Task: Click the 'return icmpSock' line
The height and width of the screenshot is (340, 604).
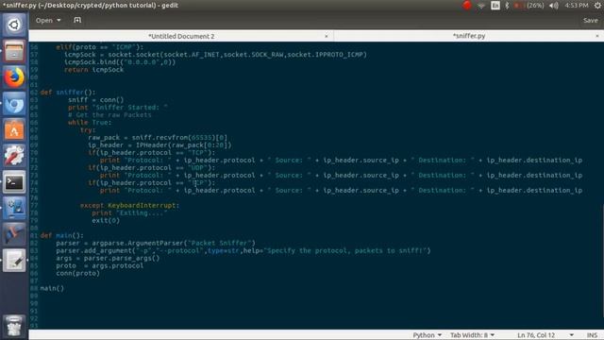Action: [x=94, y=69]
